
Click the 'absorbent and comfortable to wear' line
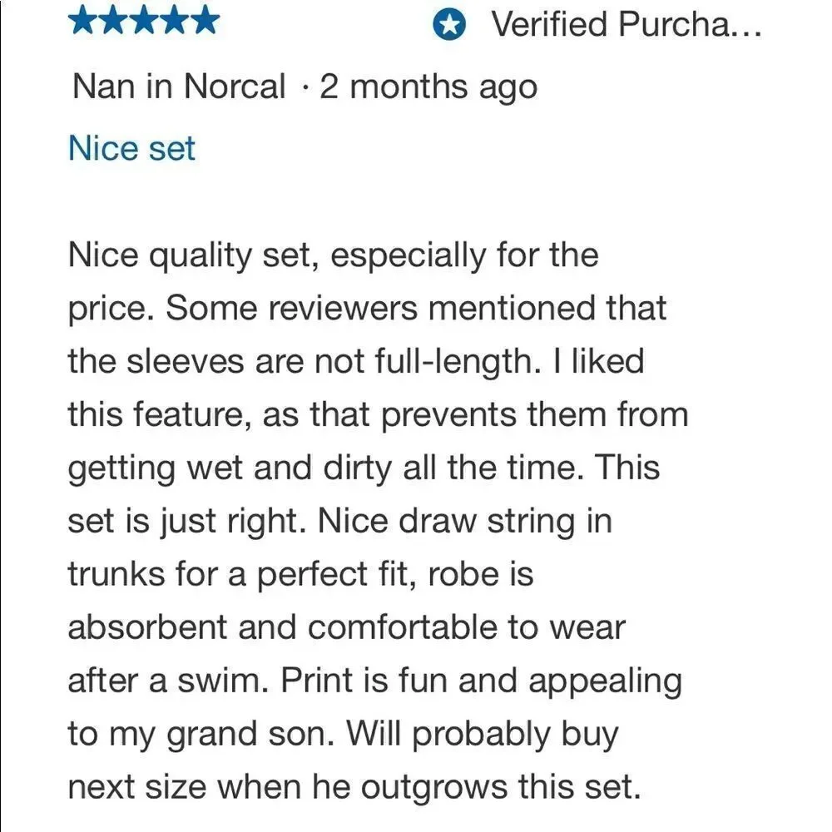pyautogui.click(x=347, y=627)
